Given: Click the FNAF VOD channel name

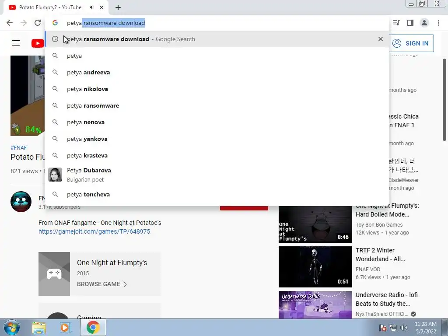Looking at the screenshot, I should coord(368,269).
